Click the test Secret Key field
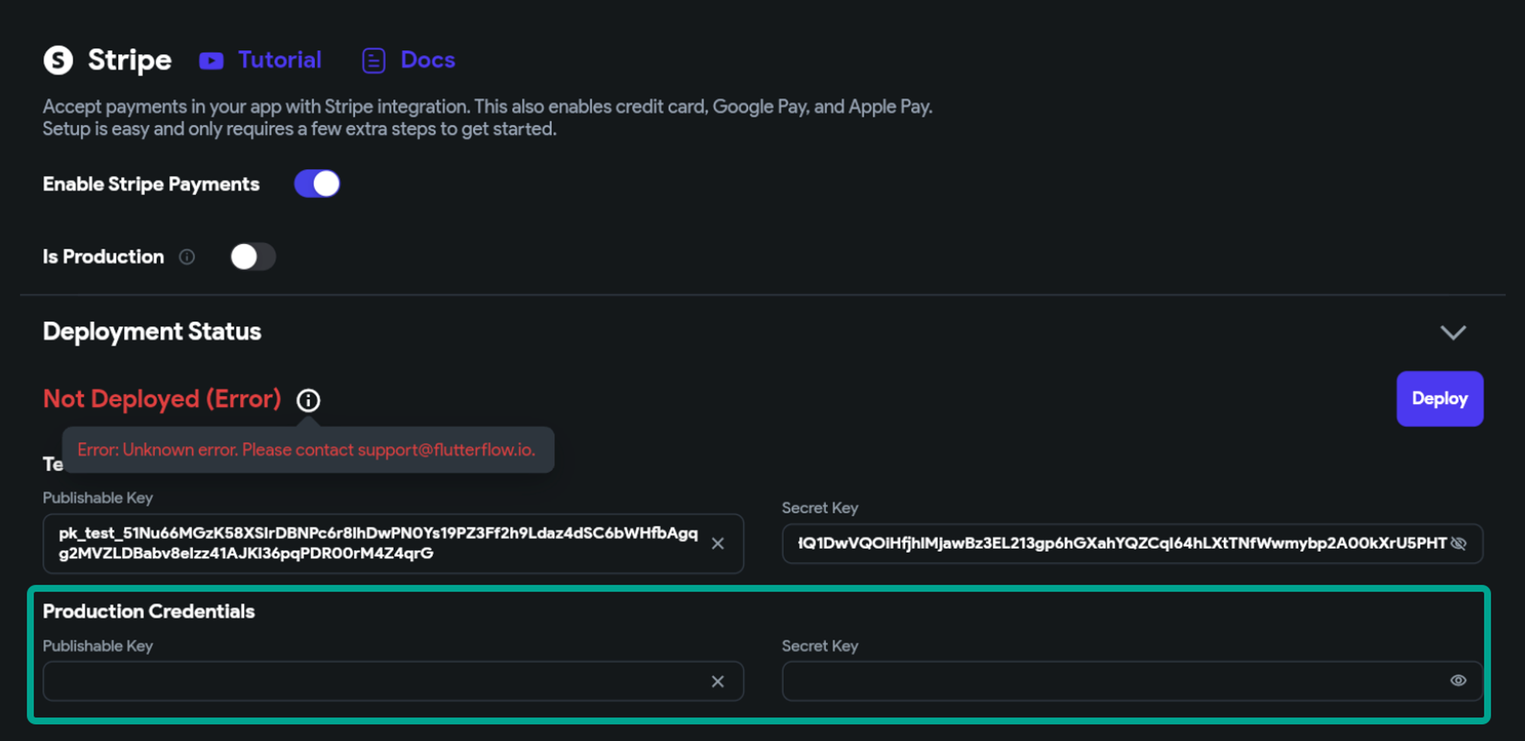This screenshot has width=1525, height=741. [x=1132, y=544]
